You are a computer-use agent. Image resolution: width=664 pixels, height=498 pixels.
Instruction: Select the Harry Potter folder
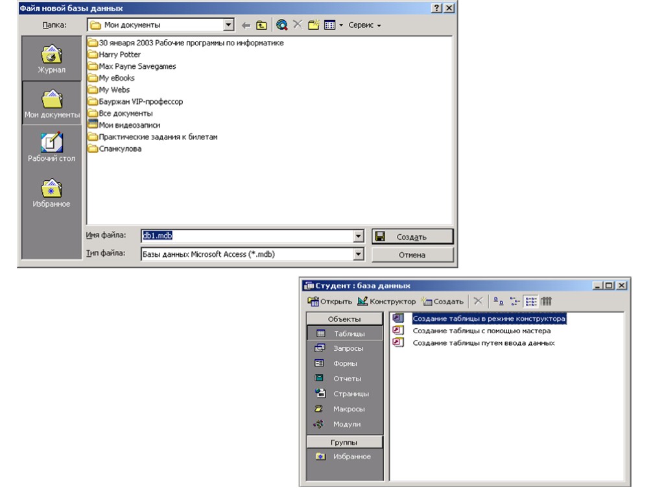tap(114, 54)
